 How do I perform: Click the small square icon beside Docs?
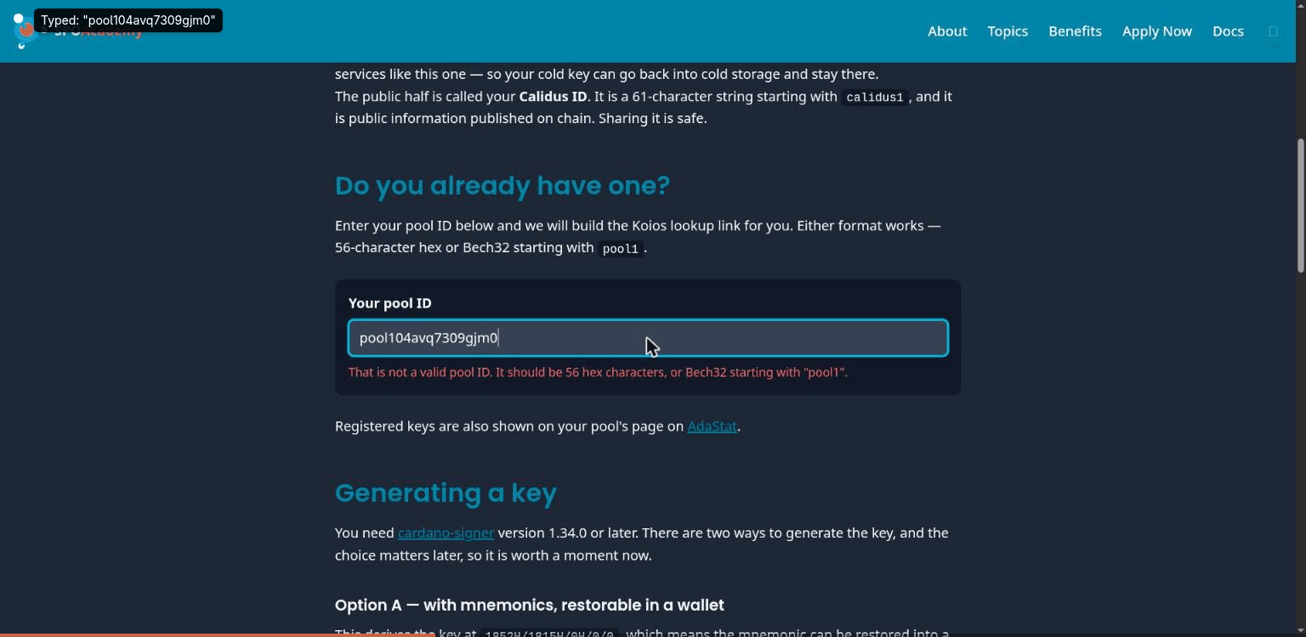tap(1273, 31)
